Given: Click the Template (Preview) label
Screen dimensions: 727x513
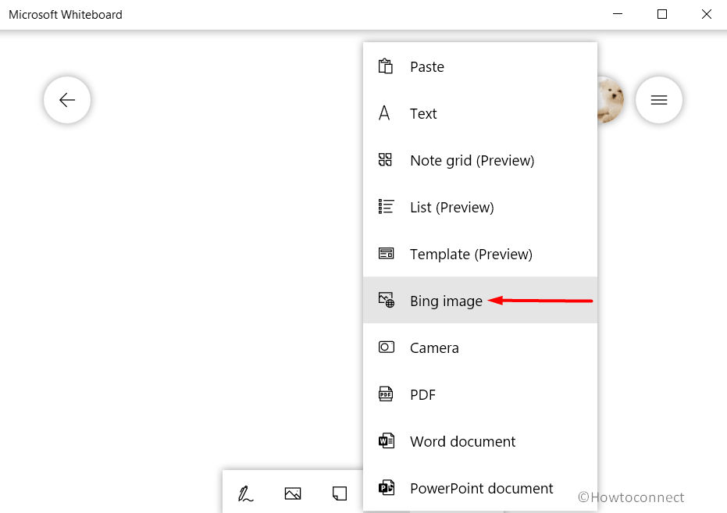Looking at the screenshot, I should (471, 254).
